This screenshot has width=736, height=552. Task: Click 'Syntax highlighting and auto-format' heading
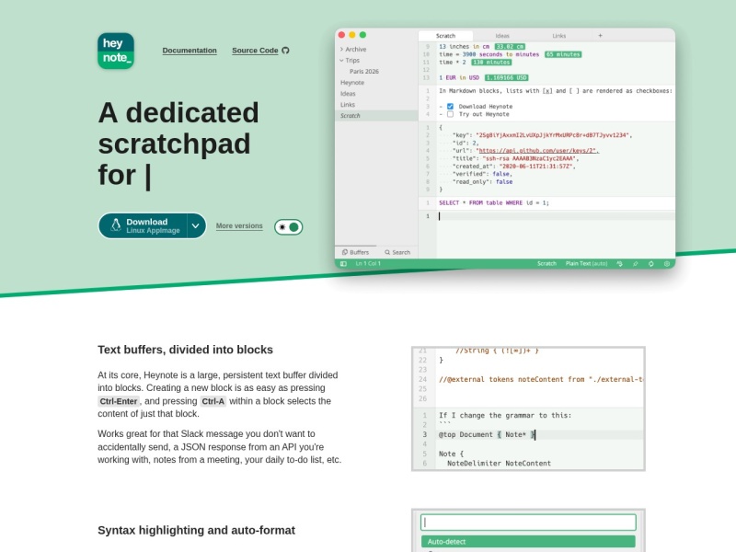click(196, 531)
